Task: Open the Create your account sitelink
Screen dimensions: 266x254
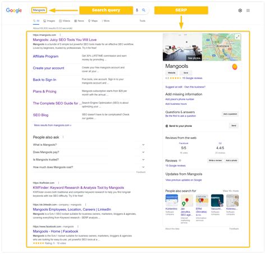Action: click(x=48, y=68)
